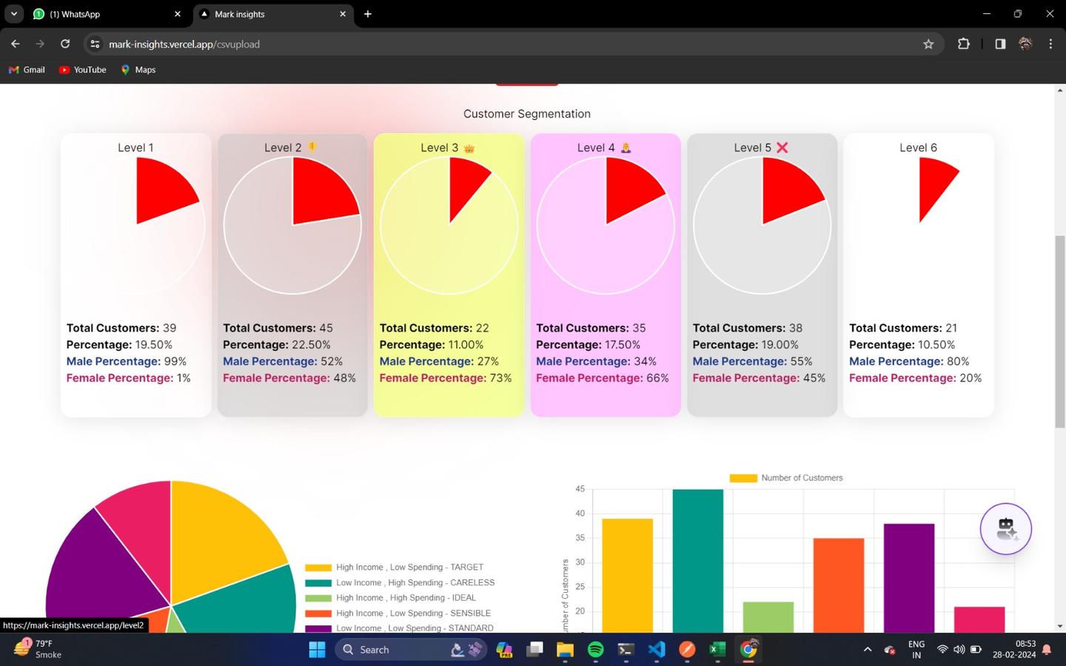
Task: Open the Level 6 segment card
Action: [x=919, y=275]
